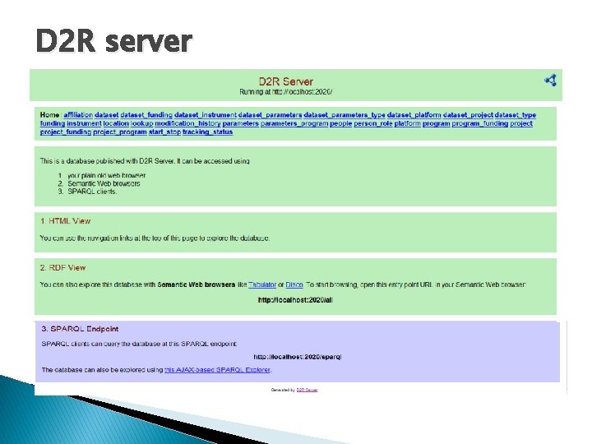Click the '1. HTML View' heading
Viewport: 592px width, 444px height.
pos(65,221)
